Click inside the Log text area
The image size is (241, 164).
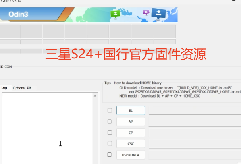(47, 129)
